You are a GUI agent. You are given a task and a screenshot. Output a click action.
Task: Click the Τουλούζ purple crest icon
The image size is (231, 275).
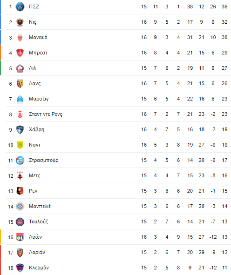[x=20, y=221]
